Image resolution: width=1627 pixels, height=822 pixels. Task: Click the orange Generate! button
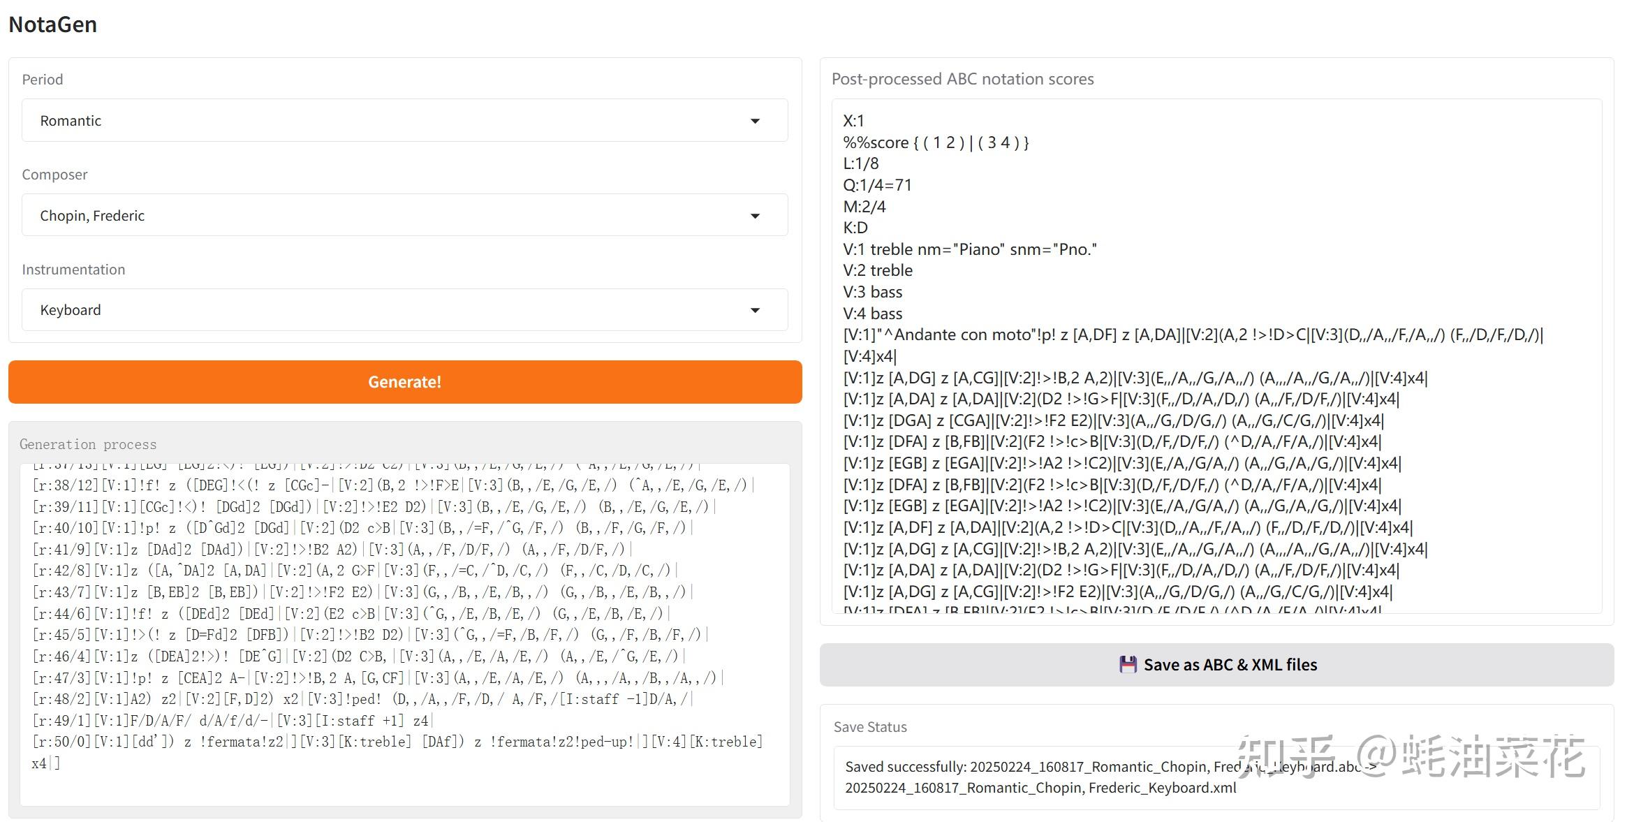405,382
